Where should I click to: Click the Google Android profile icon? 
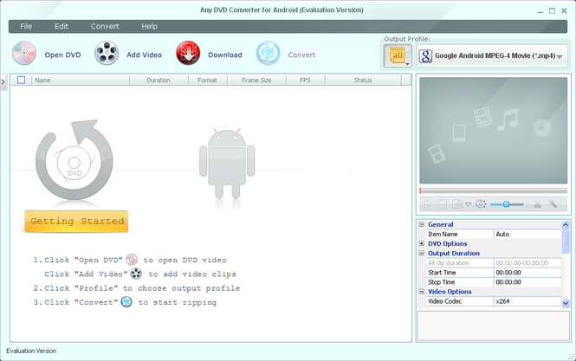[425, 56]
